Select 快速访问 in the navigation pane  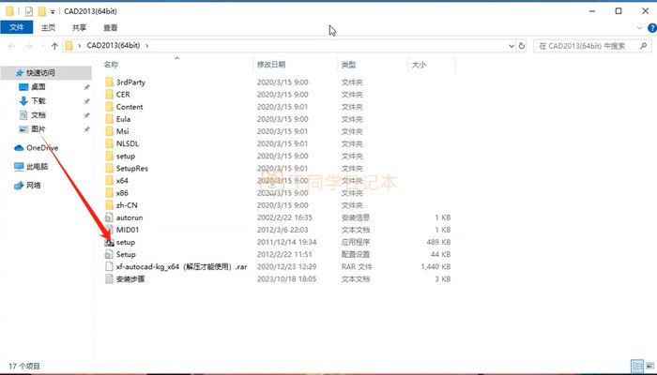(40, 73)
